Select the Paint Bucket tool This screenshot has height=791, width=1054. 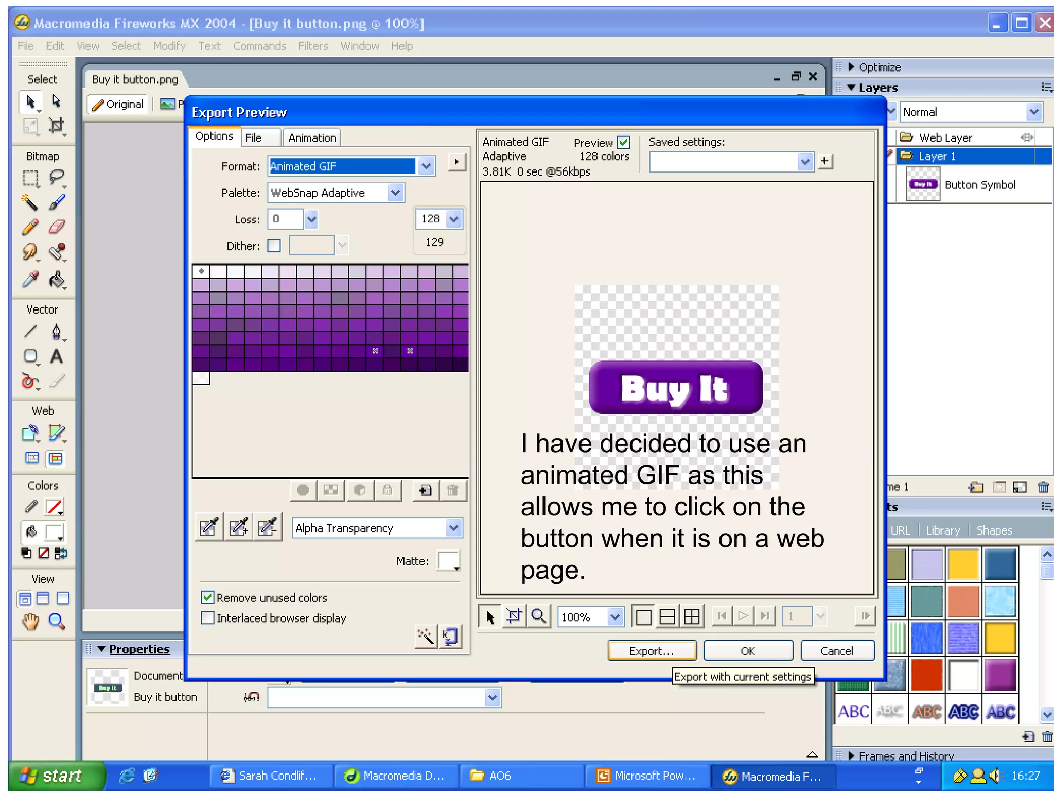[x=57, y=280]
